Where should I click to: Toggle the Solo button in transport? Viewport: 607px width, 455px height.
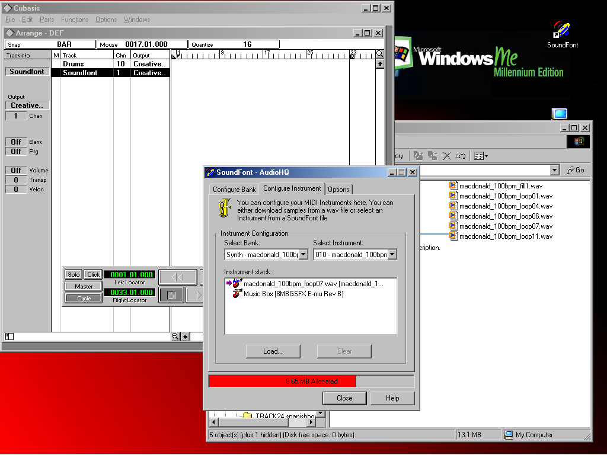73,274
